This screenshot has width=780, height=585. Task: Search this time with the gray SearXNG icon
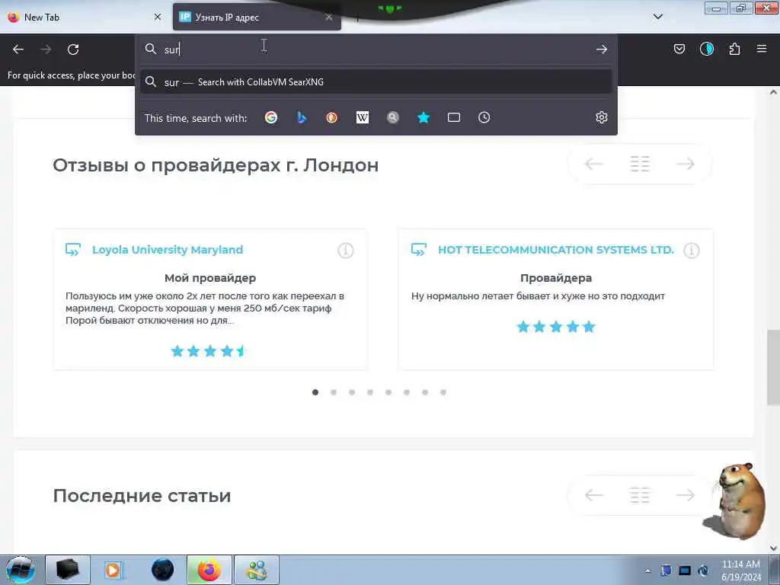pos(393,117)
